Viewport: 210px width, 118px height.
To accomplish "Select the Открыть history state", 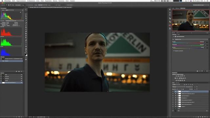I will point(11,61).
